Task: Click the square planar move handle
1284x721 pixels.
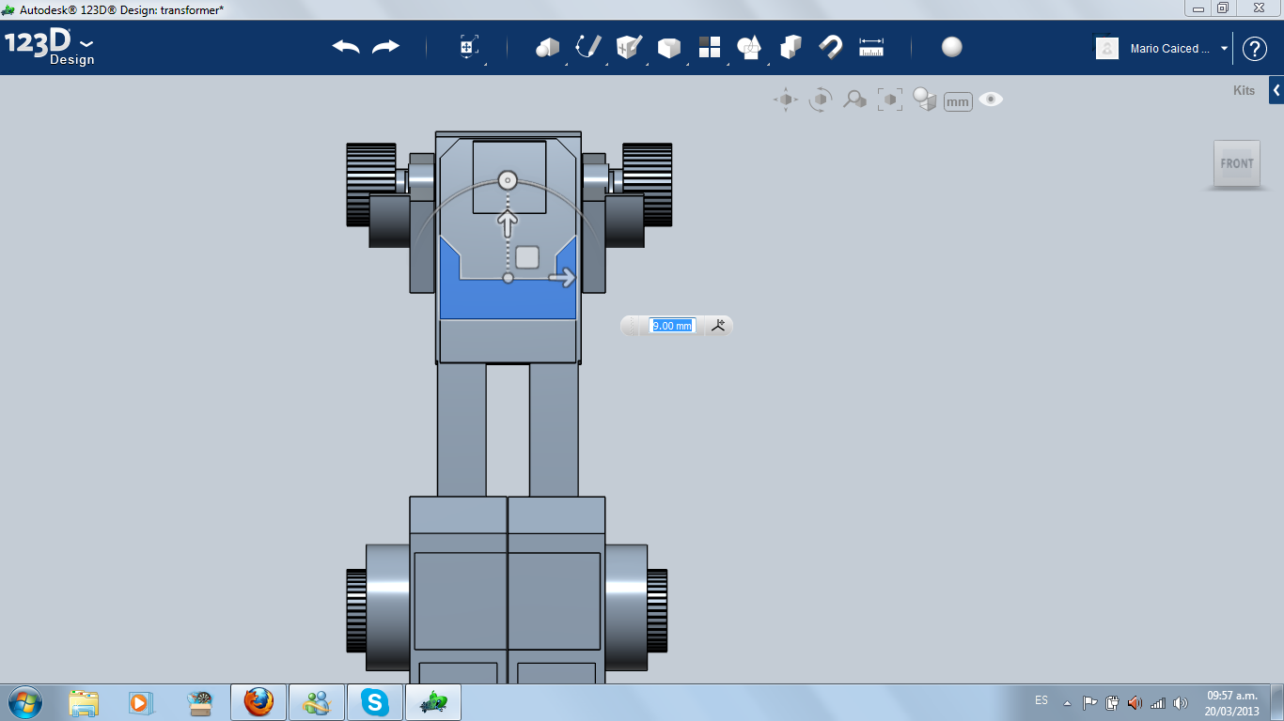Action: point(527,257)
